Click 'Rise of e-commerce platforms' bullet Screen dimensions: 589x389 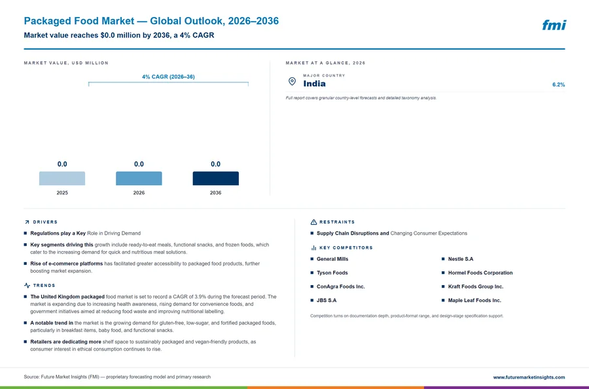point(145,267)
